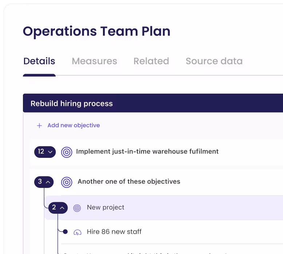
Task: Click gauge icon beside Hire 86 new staff
Action: click(x=77, y=232)
